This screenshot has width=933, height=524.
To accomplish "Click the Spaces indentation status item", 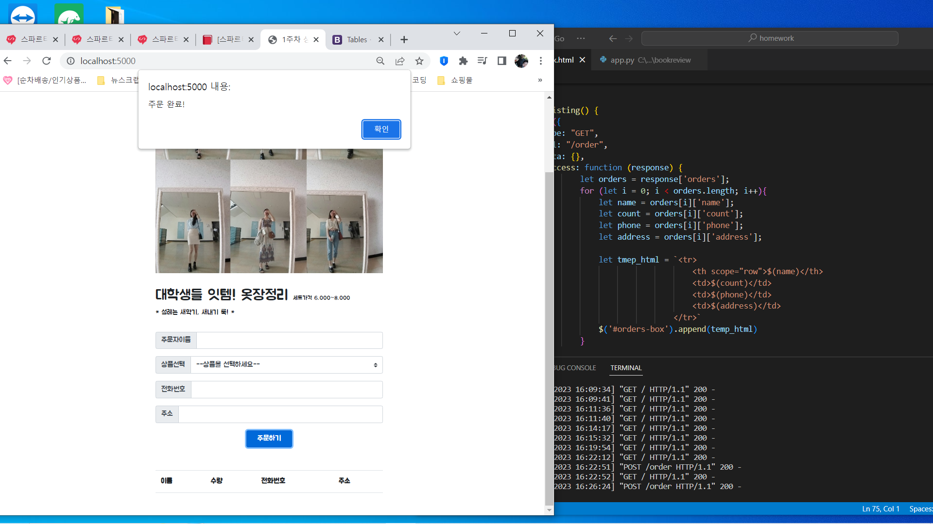I will pos(920,509).
